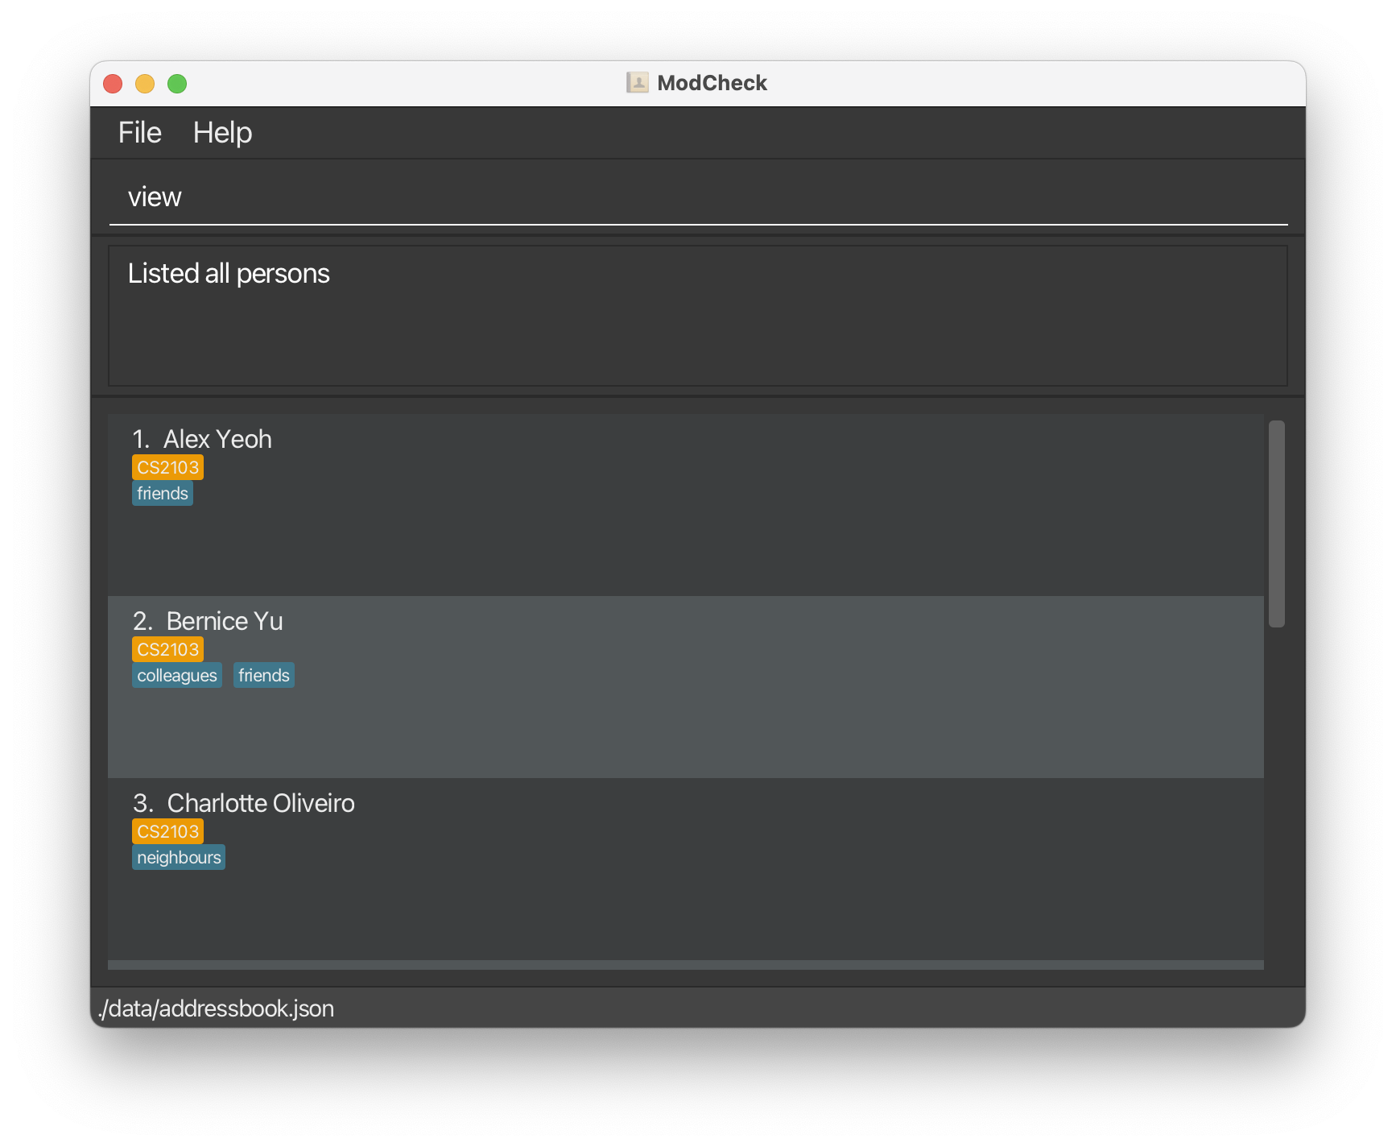Click the colleagues tag under Bernice Yu
This screenshot has width=1396, height=1147.
pos(177,676)
